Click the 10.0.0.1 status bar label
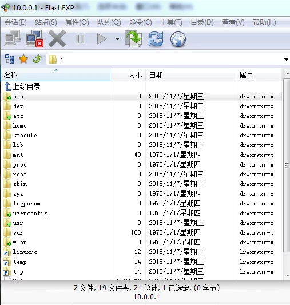The image size is (290, 305). [146, 297]
